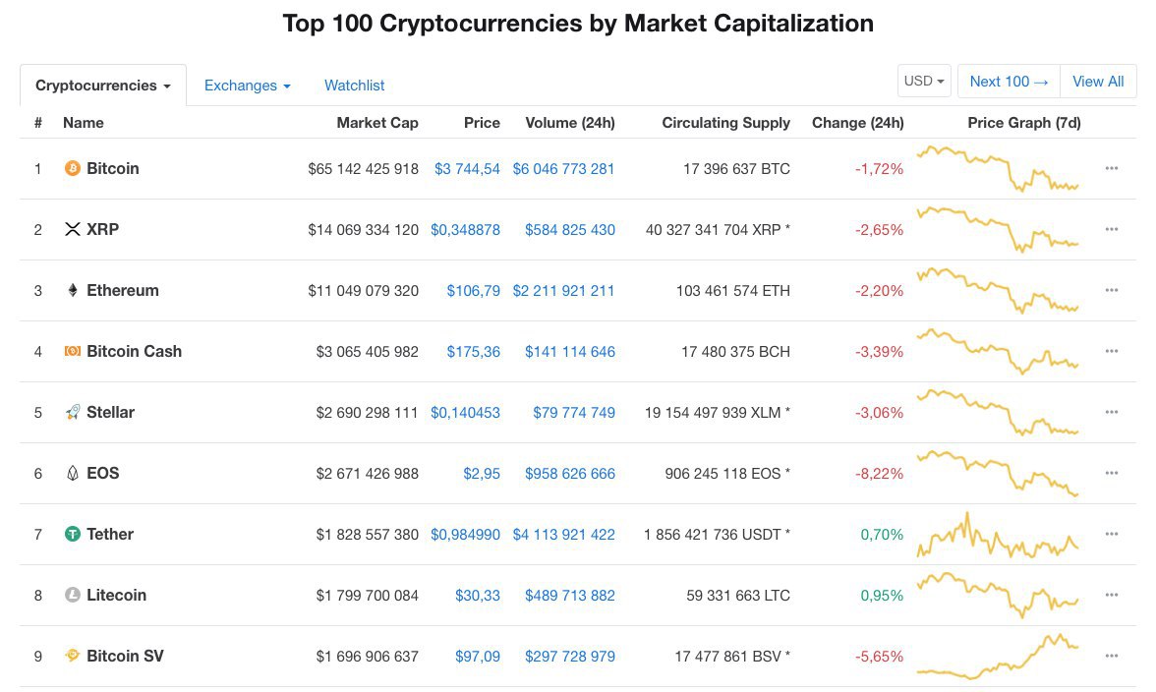The image size is (1156, 692).
Task: Expand the Cryptocurrencies tab dropdown
Action: point(103,86)
